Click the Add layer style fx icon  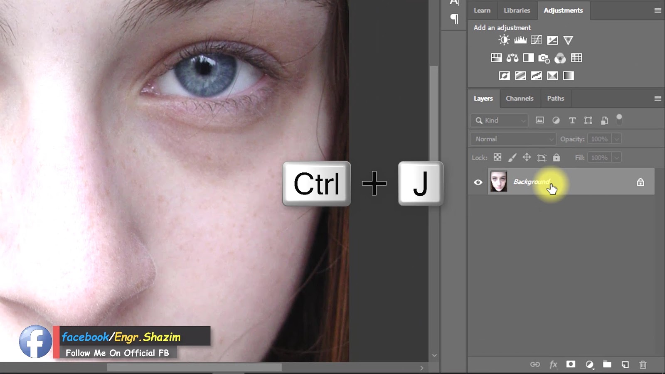(553, 364)
